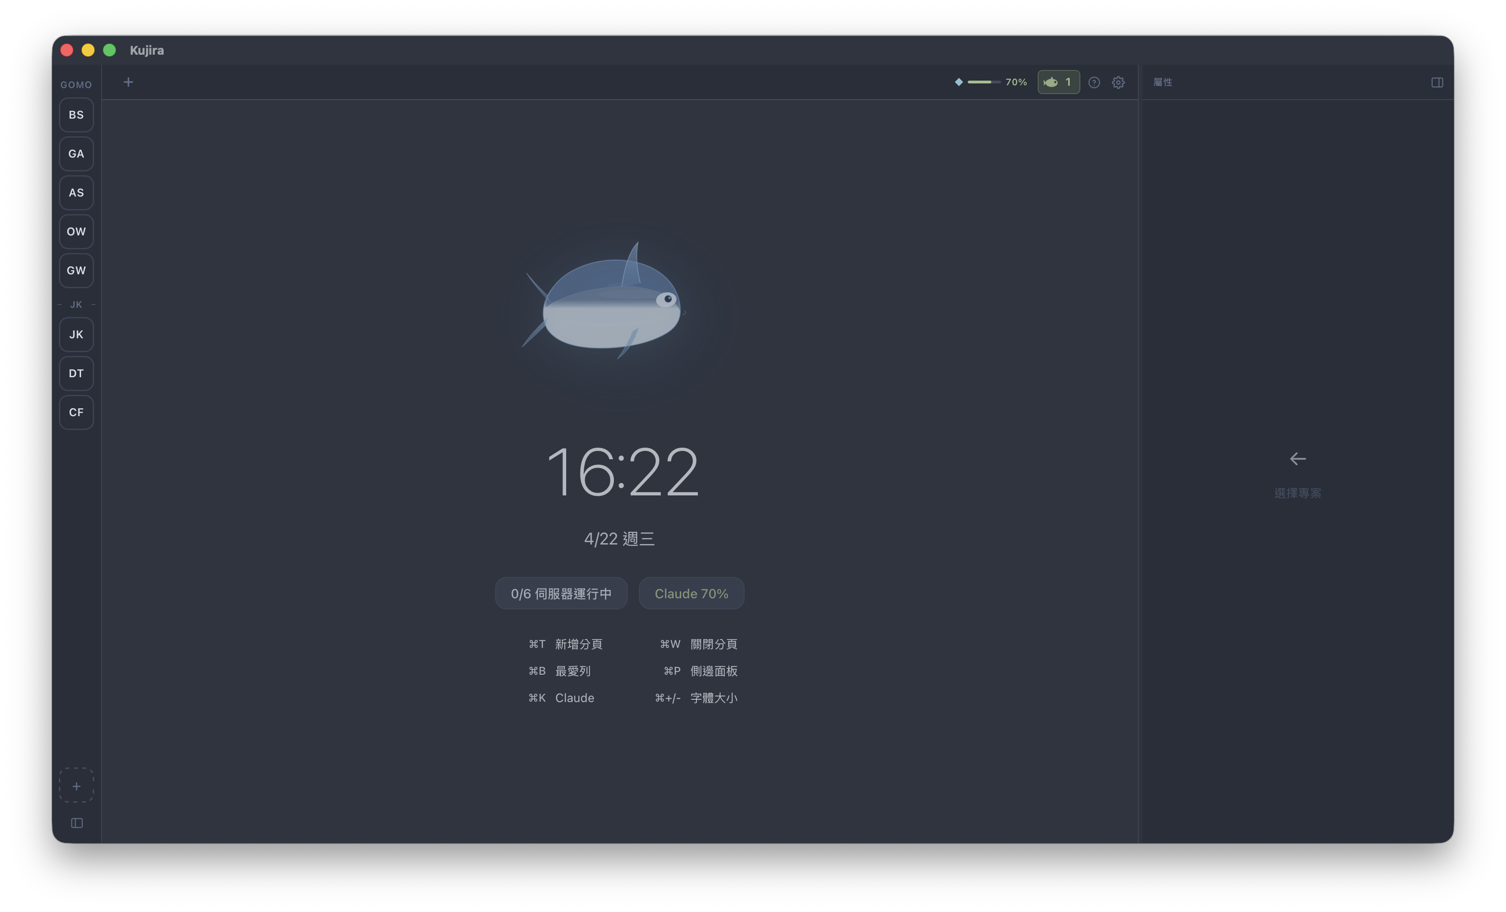Click the blue diamond usage icon

(x=958, y=82)
